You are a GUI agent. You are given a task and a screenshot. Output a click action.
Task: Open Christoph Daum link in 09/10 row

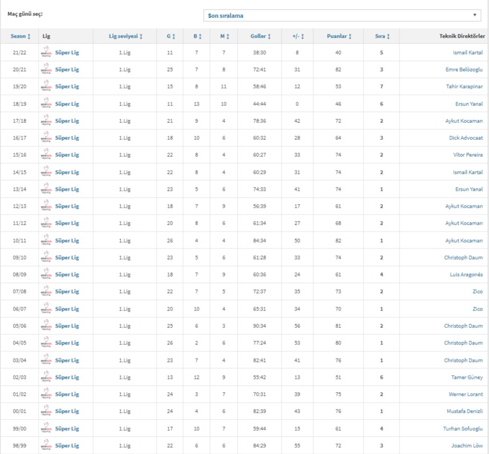(464, 257)
